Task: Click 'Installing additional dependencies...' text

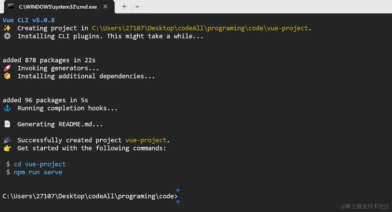Action: [86, 76]
